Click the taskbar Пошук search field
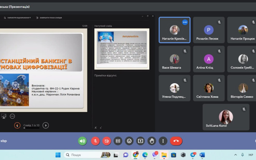This screenshot has width=256, height=160. (87, 155)
